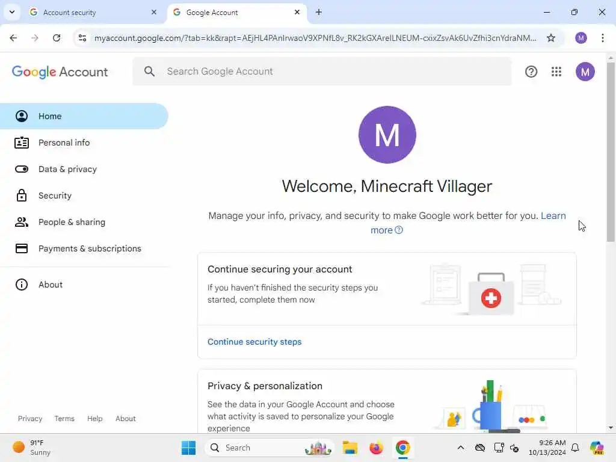
Task: Close the Google Account tab
Action: click(297, 12)
